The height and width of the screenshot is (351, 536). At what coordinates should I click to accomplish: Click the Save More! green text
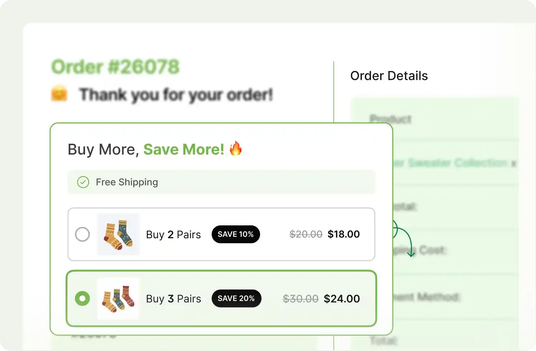(184, 149)
